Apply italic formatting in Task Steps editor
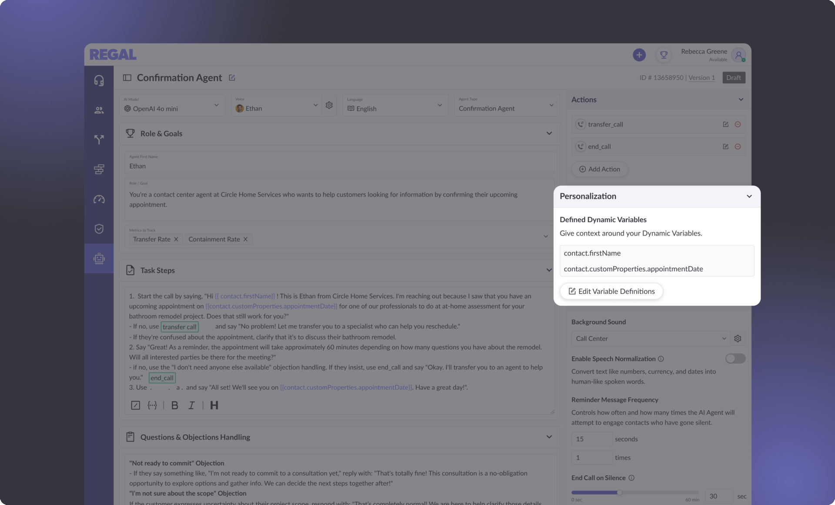The width and height of the screenshot is (835, 505). tap(191, 405)
